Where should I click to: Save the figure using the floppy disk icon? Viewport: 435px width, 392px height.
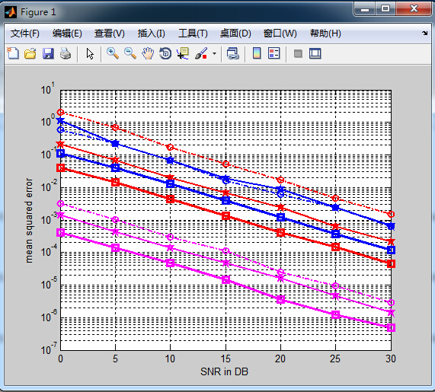(x=48, y=53)
